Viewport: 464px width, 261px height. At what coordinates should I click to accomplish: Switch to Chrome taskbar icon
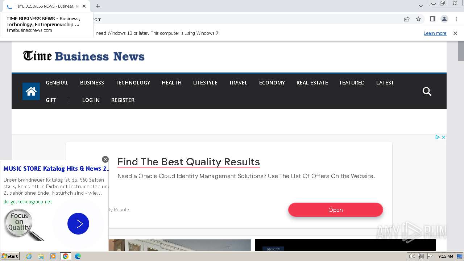pos(66,256)
